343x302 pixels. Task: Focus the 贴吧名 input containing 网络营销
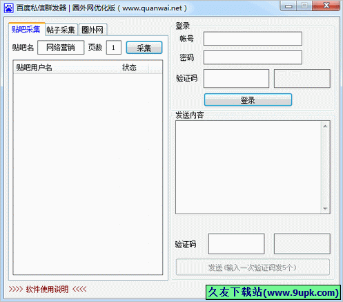pos(61,48)
